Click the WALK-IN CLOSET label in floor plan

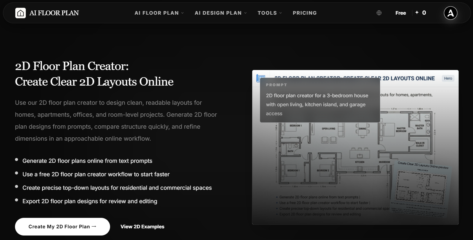pyautogui.click(x=420, y=144)
